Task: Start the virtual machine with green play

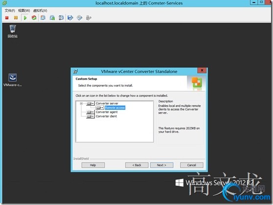Action: click(x=25, y=18)
